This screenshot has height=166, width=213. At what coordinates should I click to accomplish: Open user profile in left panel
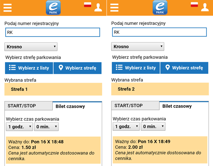point(98,7)
